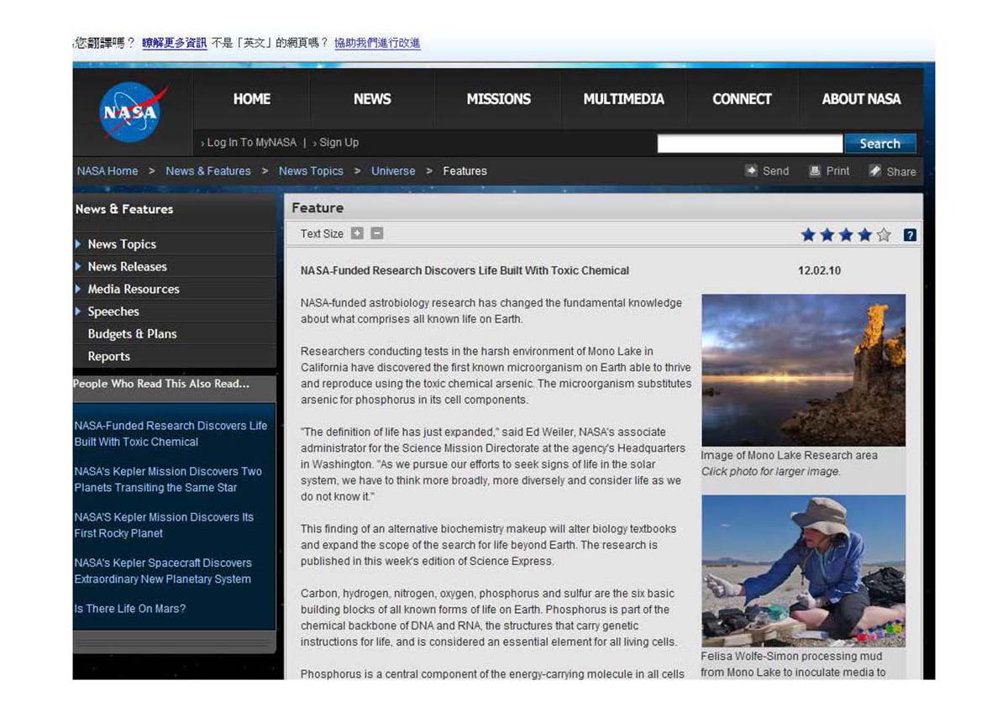Open the rating help question-mark icon
The image size is (1008, 712).
[910, 235]
